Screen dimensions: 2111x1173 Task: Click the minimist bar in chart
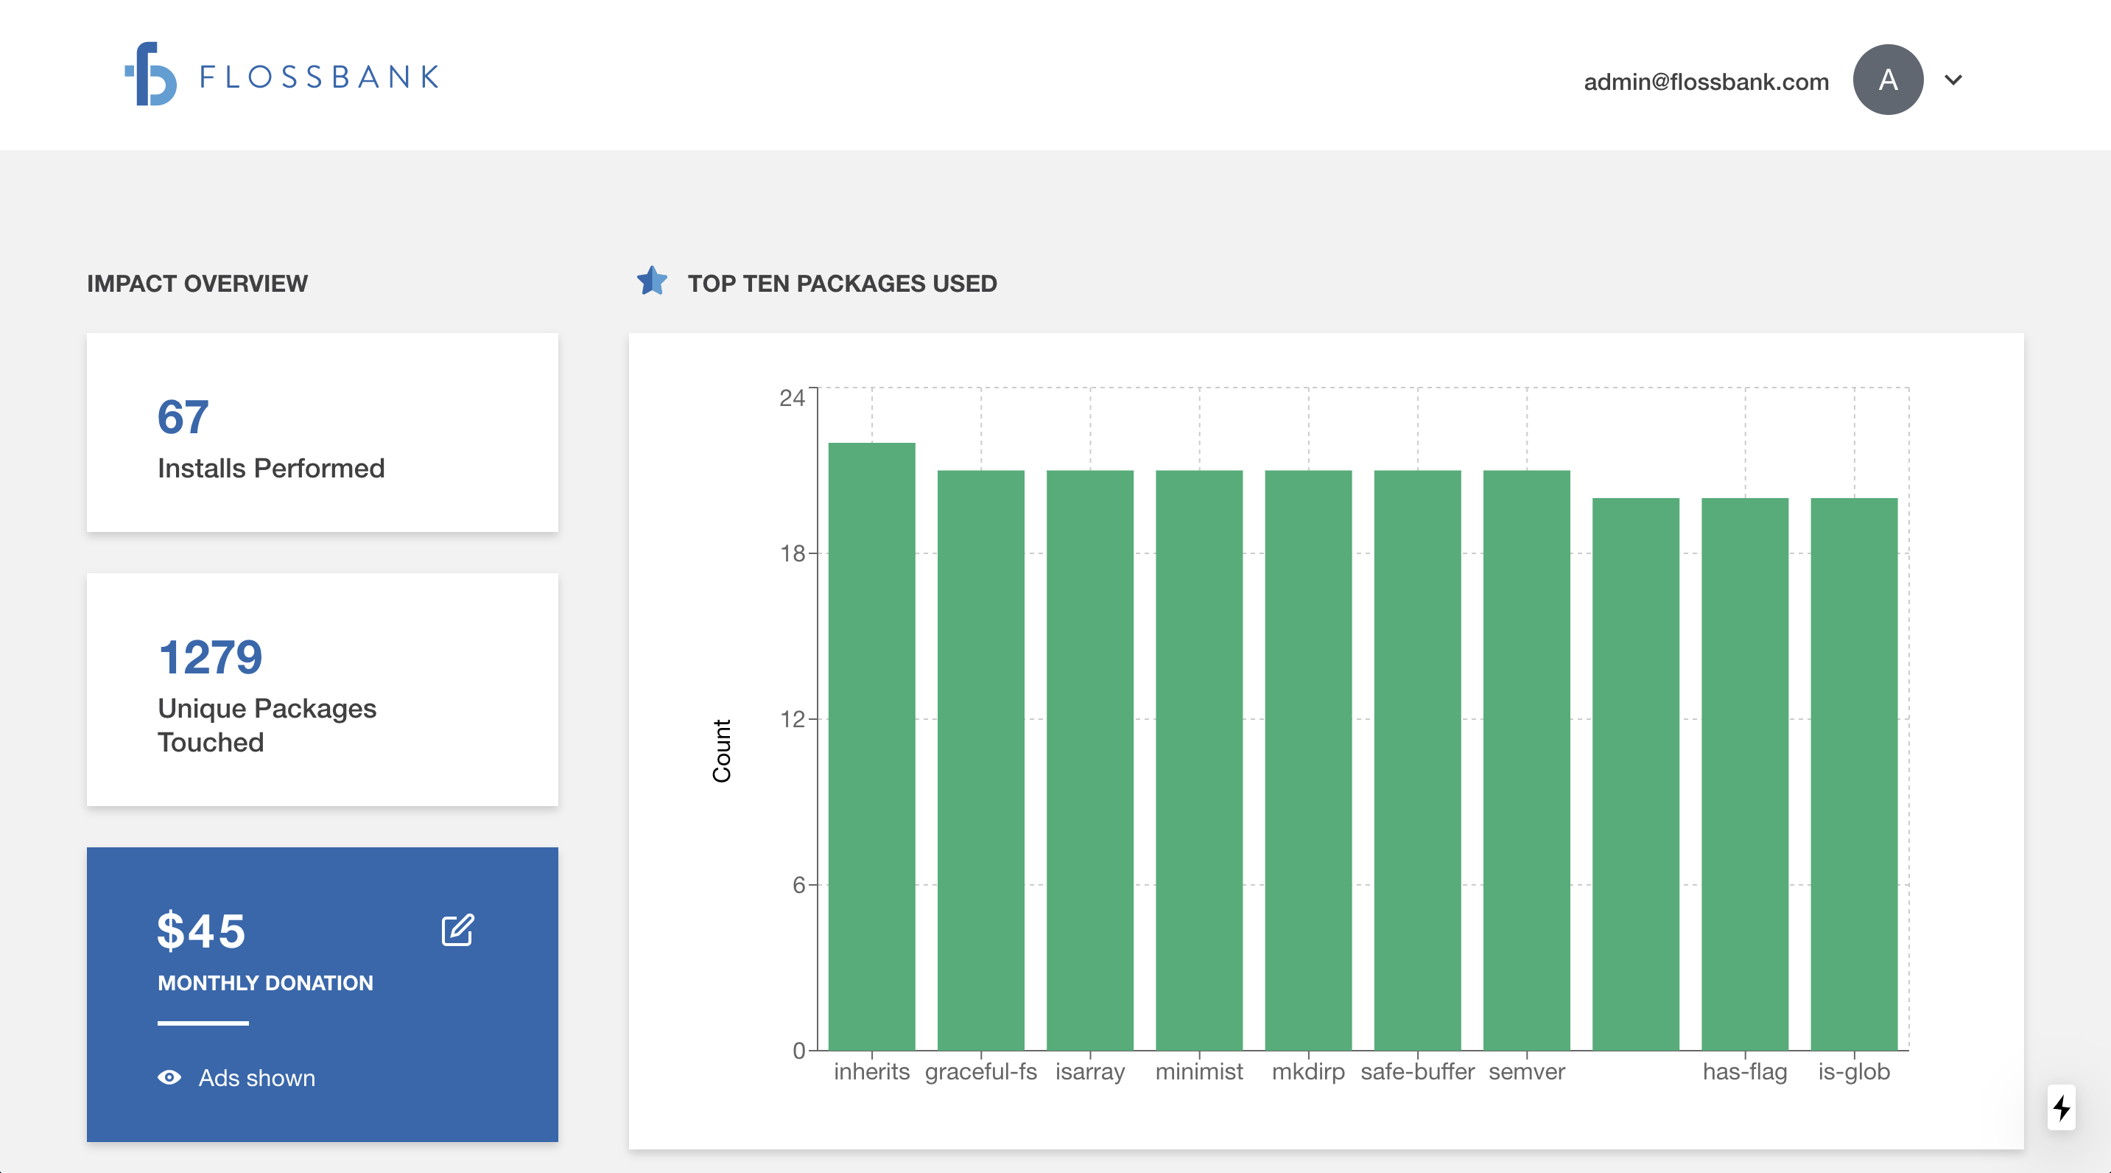click(1199, 759)
